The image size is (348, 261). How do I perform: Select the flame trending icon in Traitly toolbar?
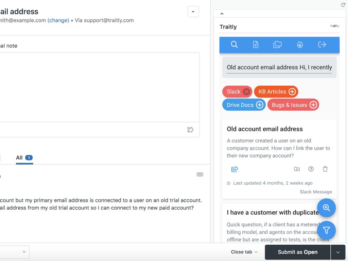click(300, 45)
